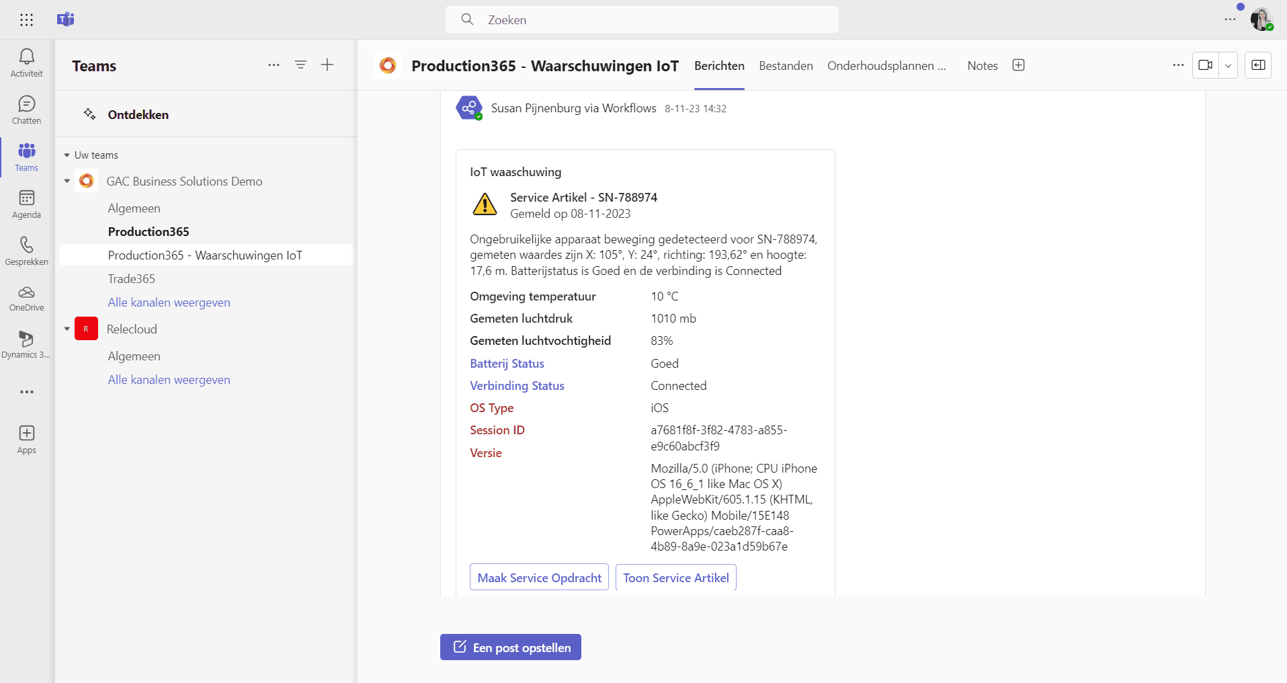Image resolution: width=1287 pixels, height=683 pixels.
Task: Click the Session ID label
Action: point(497,430)
